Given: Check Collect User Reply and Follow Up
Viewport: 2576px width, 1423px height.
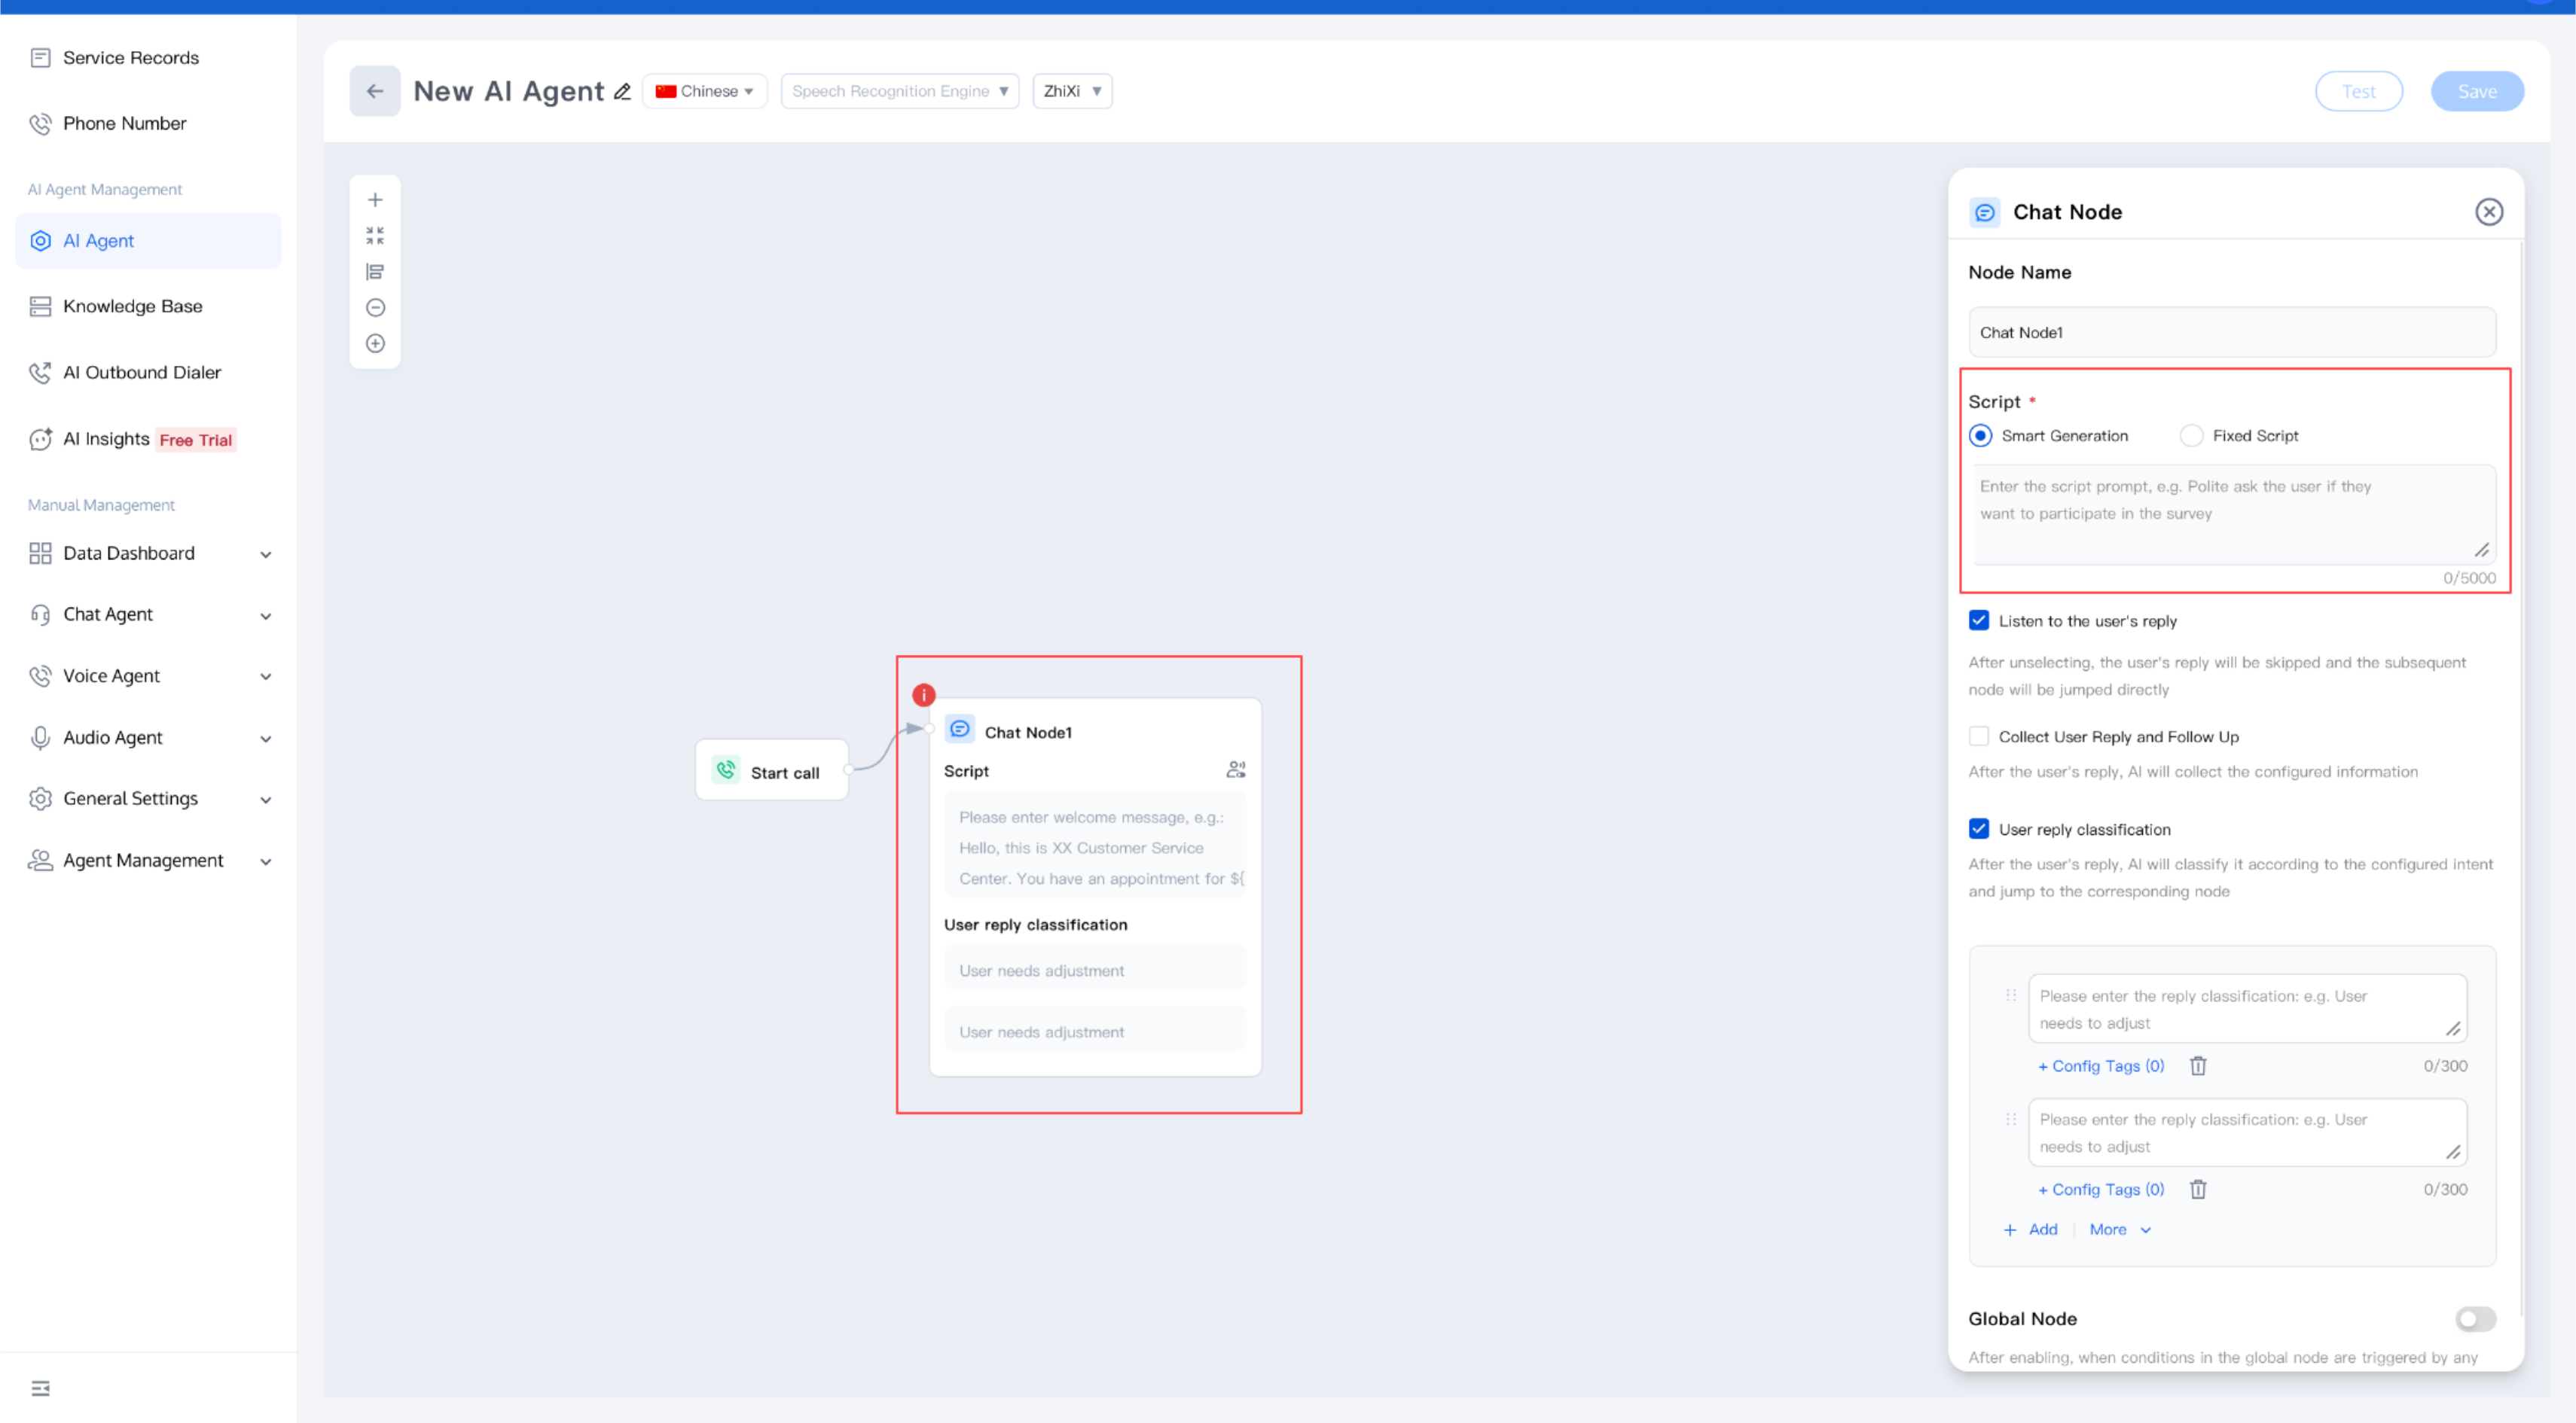Looking at the screenshot, I should (1979, 736).
